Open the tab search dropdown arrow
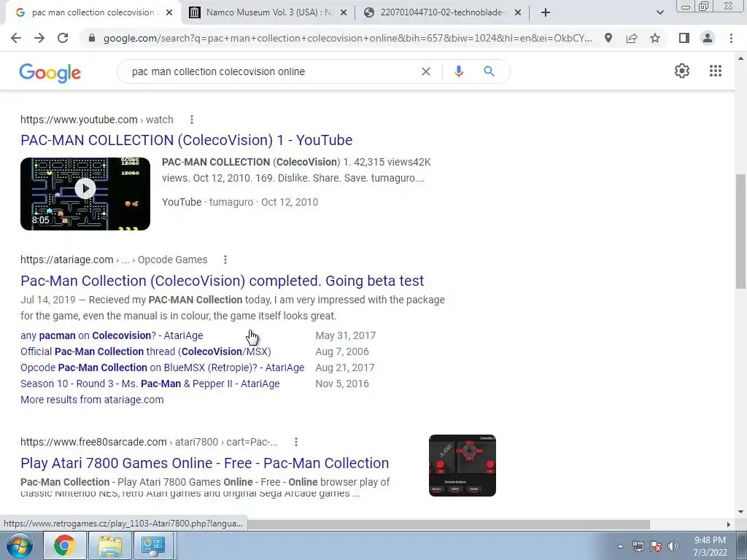Viewport: 747px width, 560px height. [659, 13]
